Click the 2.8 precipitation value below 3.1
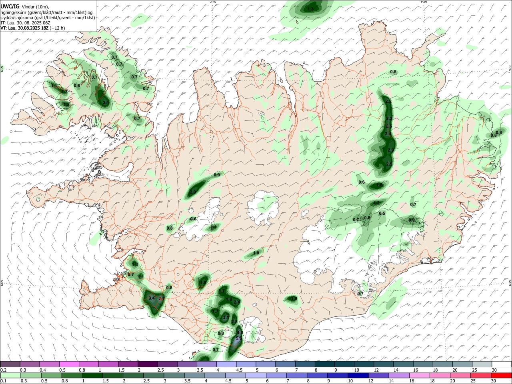 (x=234, y=322)
